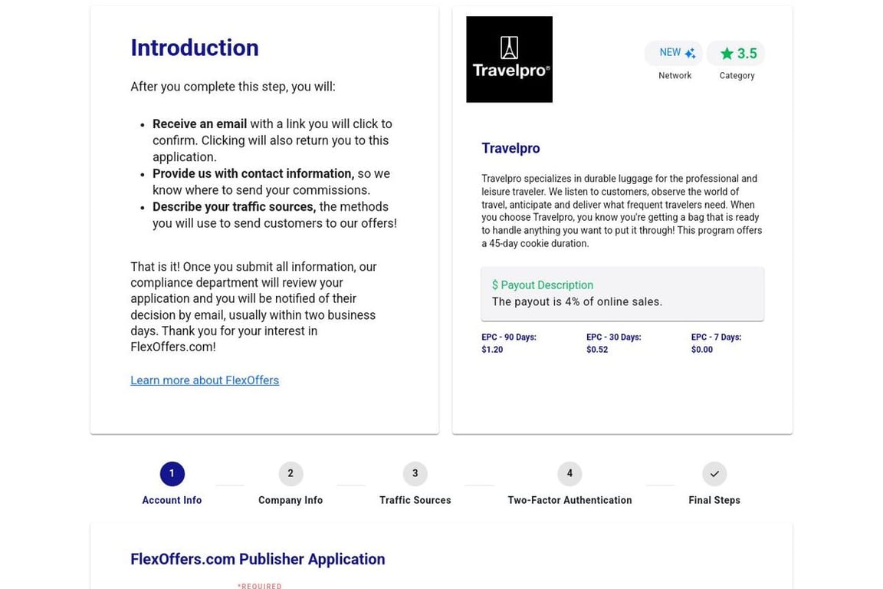Open the Learn more about FlexOffers link

tap(205, 380)
